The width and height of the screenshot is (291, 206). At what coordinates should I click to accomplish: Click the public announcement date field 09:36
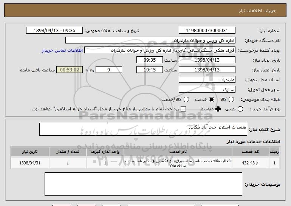coord(54,31)
